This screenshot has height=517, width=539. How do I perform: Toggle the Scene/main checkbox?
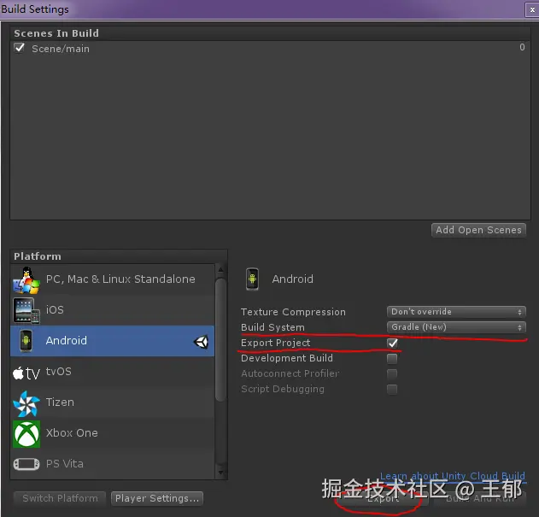pos(20,48)
